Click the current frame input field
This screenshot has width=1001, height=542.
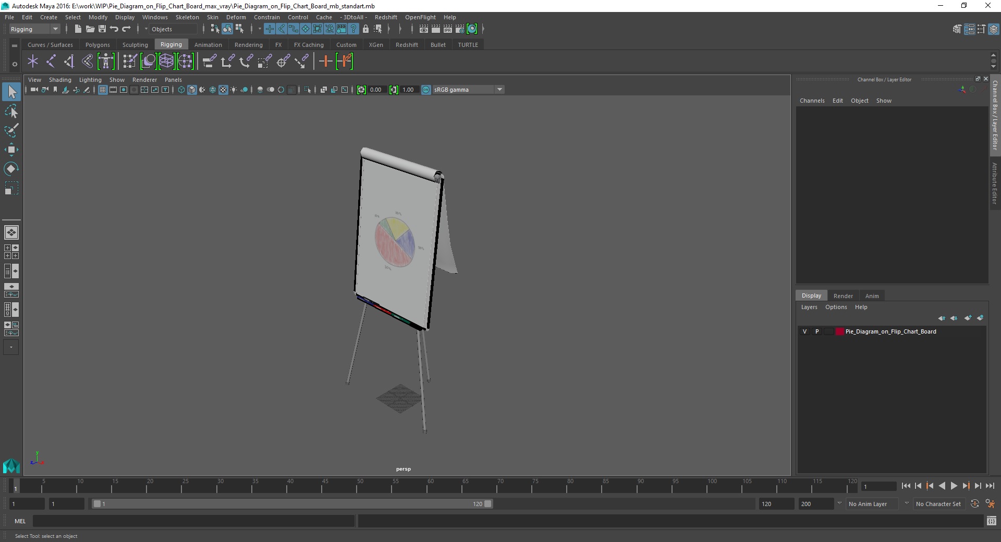879,486
